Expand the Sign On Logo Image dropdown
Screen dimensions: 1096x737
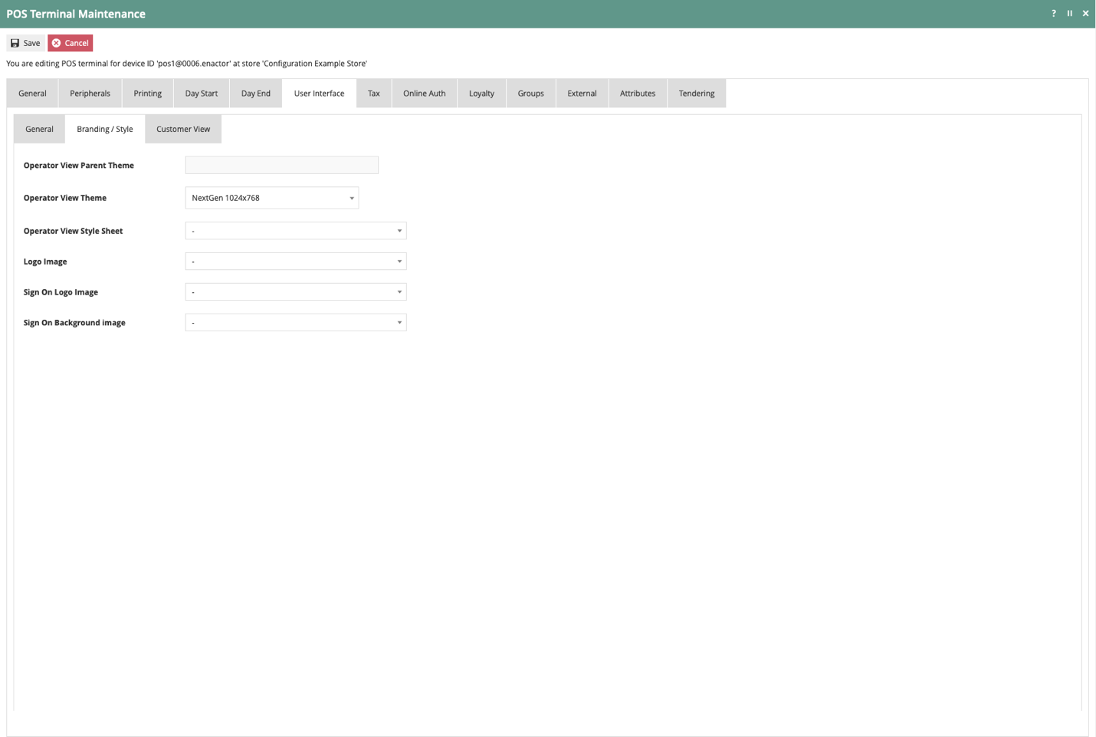296,292
